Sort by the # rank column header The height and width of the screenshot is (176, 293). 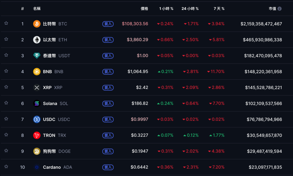tap(22, 9)
